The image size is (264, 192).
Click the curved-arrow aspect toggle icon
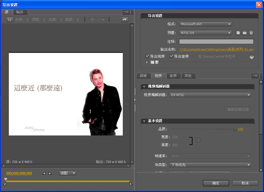125,20
